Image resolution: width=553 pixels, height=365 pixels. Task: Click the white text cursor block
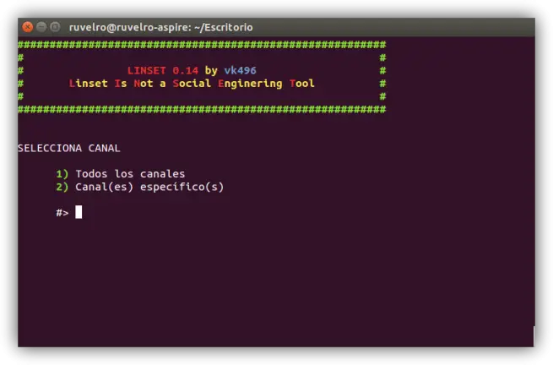pyautogui.click(x=79, y=212)
